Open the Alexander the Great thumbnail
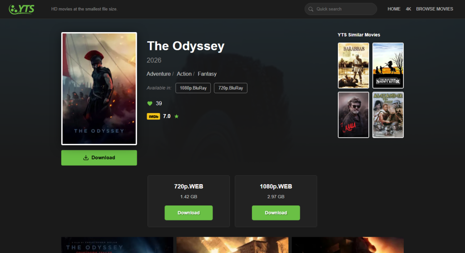 [x=388, y=115]
